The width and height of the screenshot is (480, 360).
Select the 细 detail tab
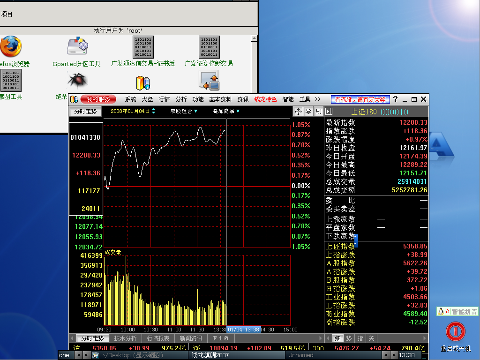point(337,338)
